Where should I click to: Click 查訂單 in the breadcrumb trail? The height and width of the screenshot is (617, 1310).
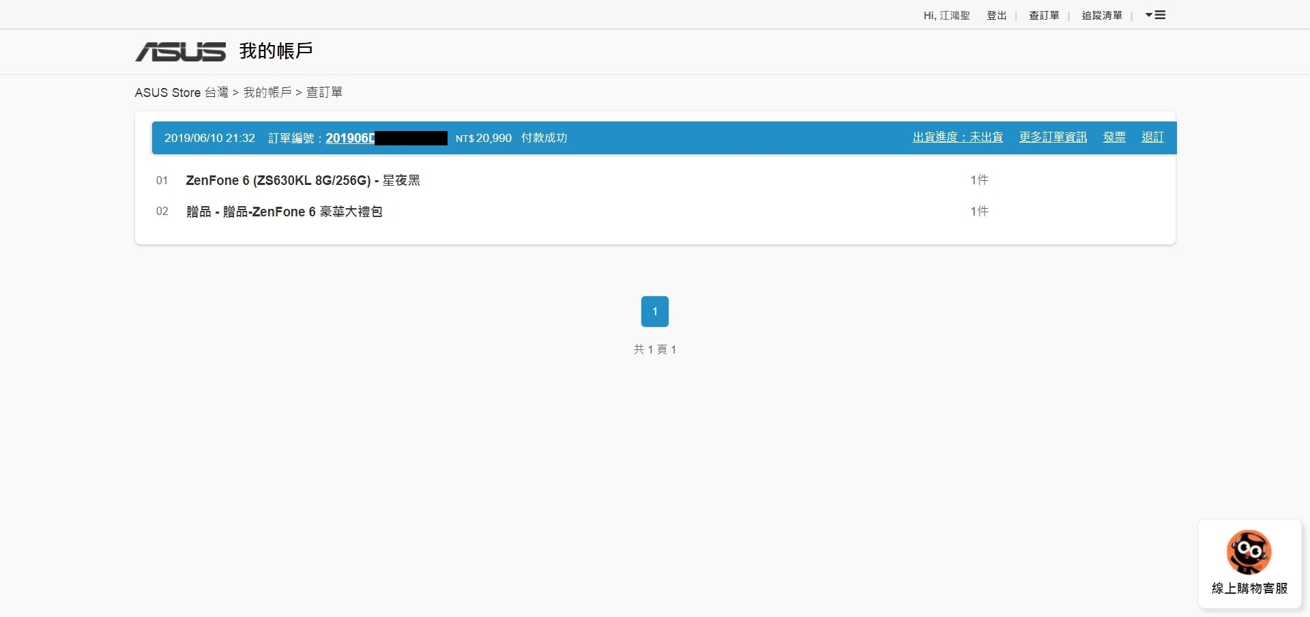pyautogui.click(x=324, y=92)
